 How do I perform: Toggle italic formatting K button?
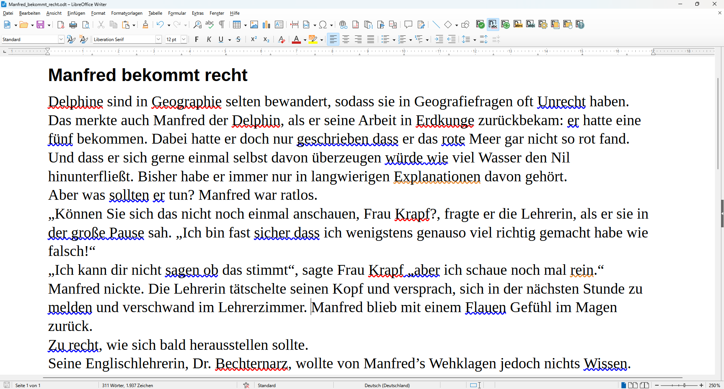209,39
